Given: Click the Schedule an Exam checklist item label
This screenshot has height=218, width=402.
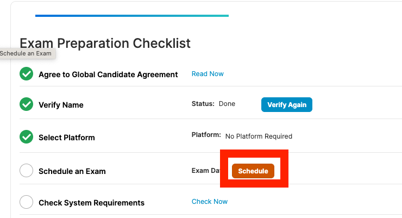Looking at the screenshot, I should (72, 171).
